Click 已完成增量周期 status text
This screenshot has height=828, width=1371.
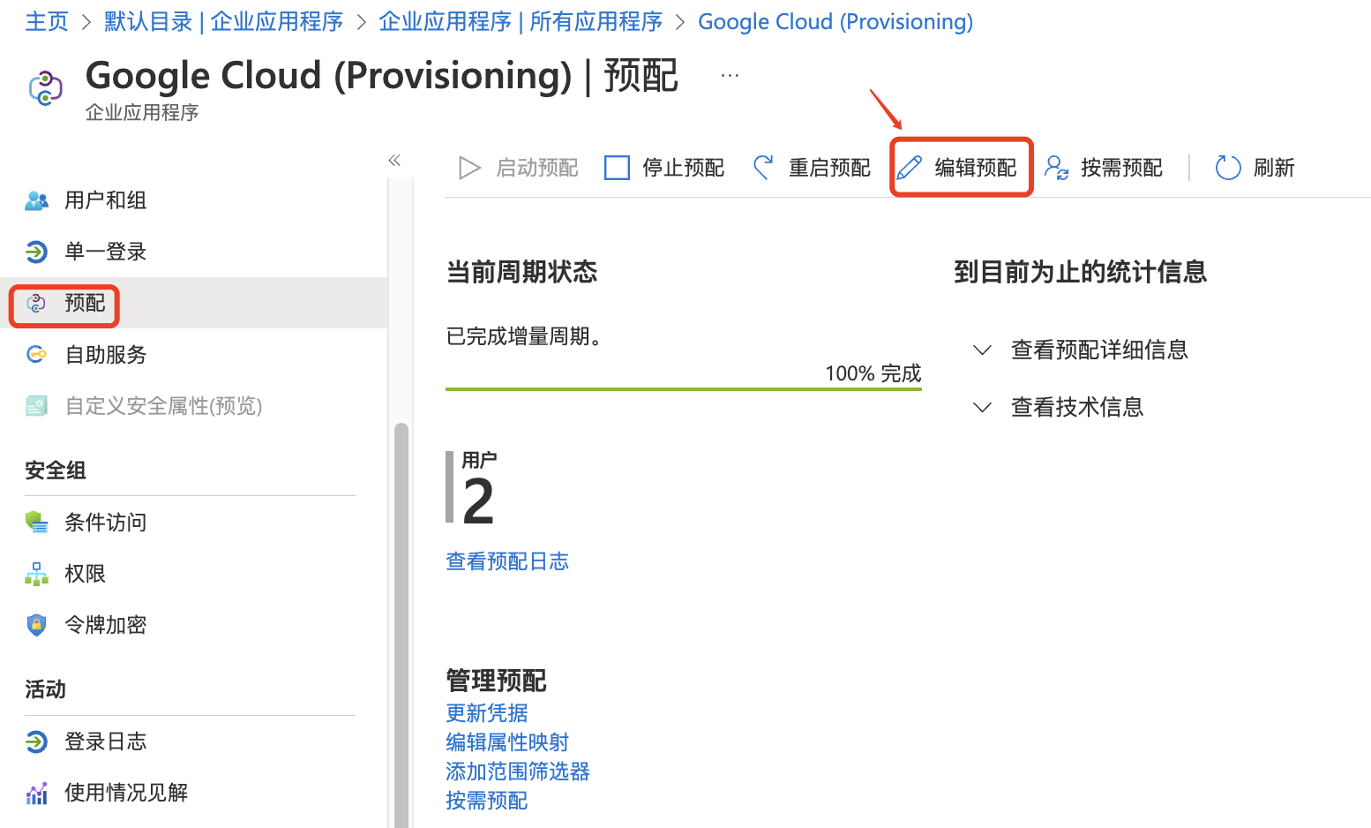(x=525, y=336)
